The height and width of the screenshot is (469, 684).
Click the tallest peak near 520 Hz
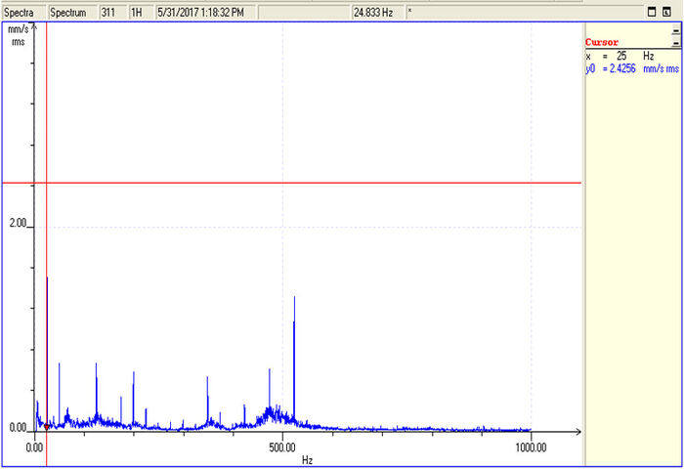pos(294,358)
